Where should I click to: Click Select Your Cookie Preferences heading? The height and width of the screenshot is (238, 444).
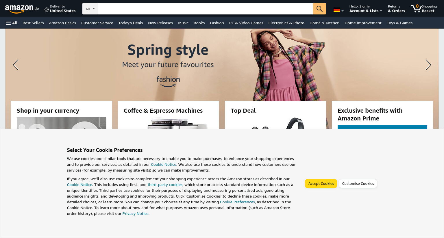105,150
